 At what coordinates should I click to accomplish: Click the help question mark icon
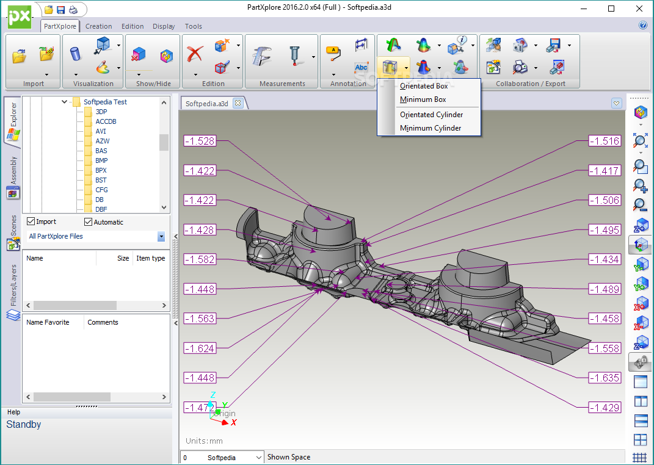click(643, 25)
